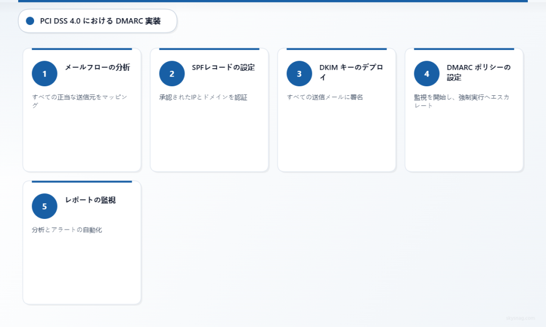The height and width of the screenshot is (327, 546).
Task: Click the number 3 circle on the DKIM card
Action: tap(299, 73)
